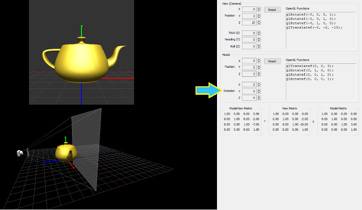Click the glRotatef(-0, 0, 1, 0) line

coord(310,18)
